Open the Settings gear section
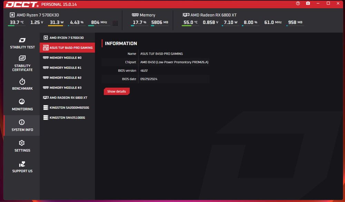Image resolution: width=345 pixels, height=202 pixels. coord(22,146)
